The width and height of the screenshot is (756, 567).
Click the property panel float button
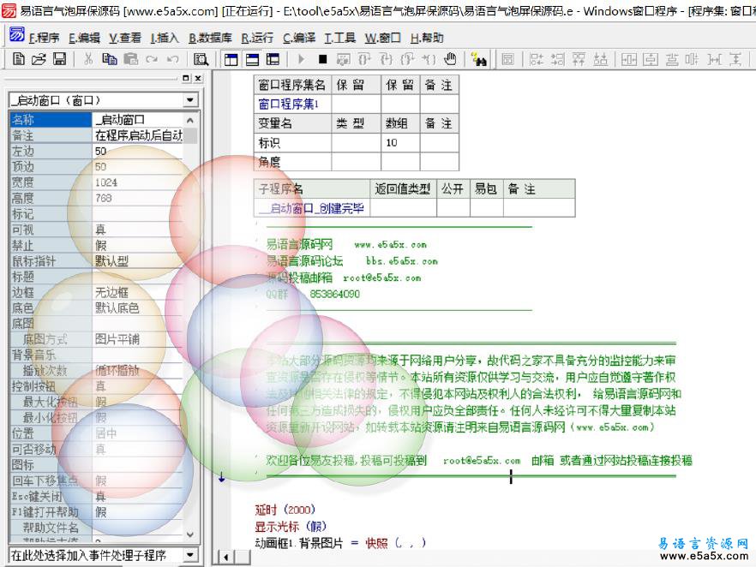click(x=187, y=78)
